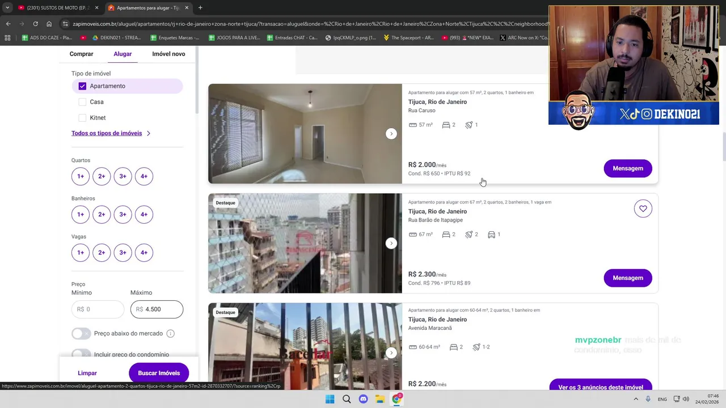726x408 pixels.
Task: Open the browser home page
Action: [x=49, y=24]
